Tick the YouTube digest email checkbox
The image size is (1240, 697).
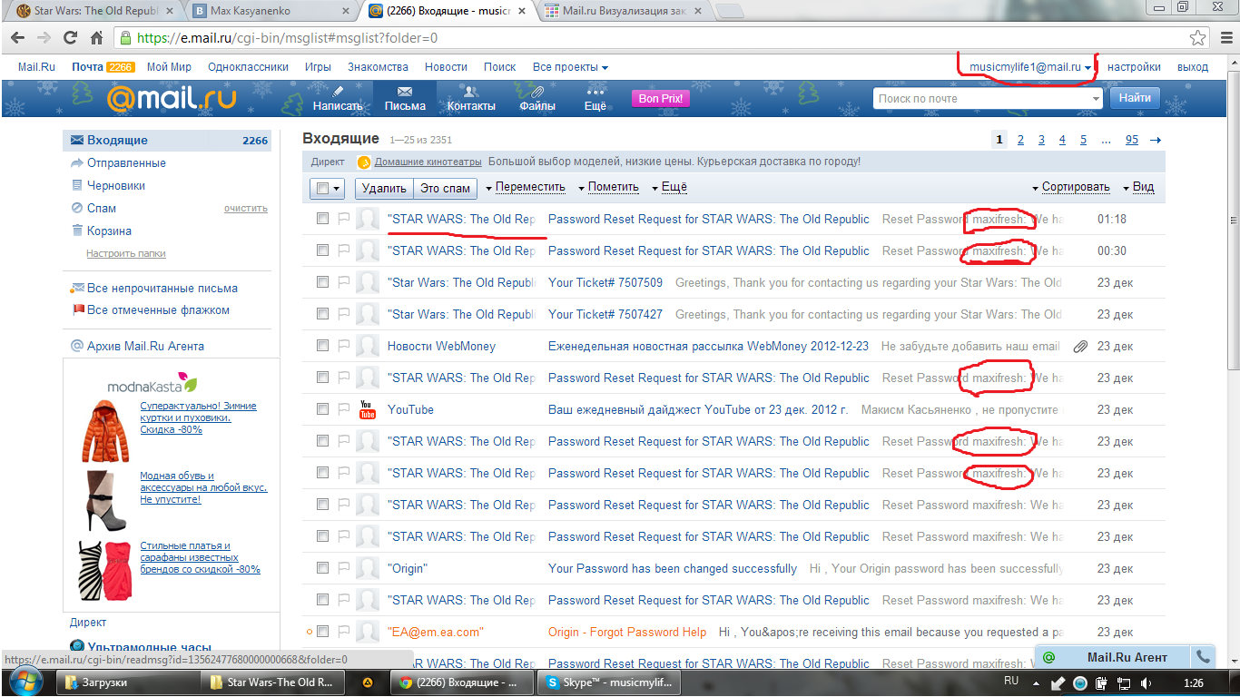[x=322, y=409]
